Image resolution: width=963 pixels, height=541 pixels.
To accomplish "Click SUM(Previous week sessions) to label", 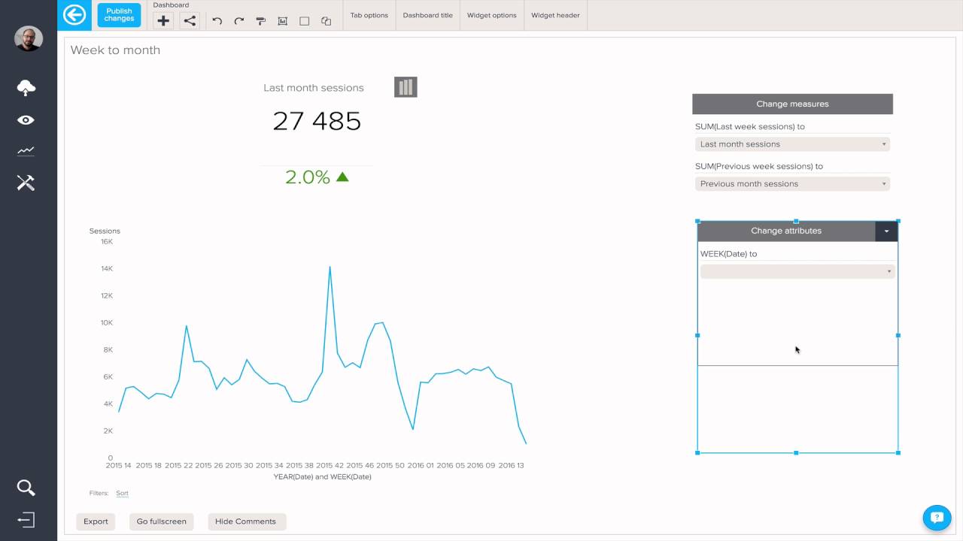I will pos(759,167).
